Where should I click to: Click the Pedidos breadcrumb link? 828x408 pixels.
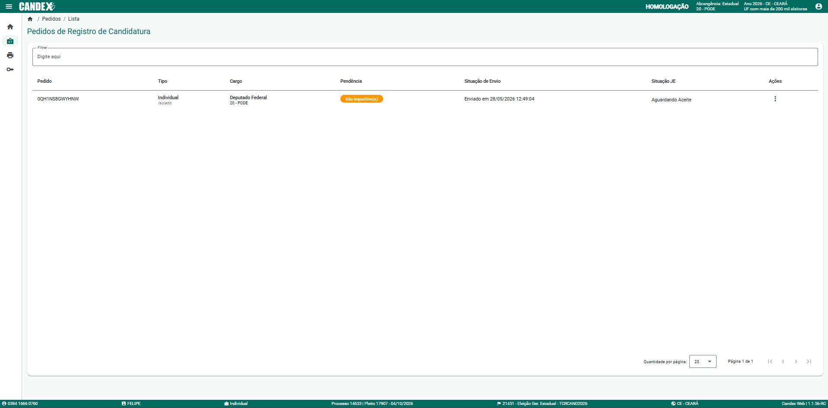click(x=51, y=19)
